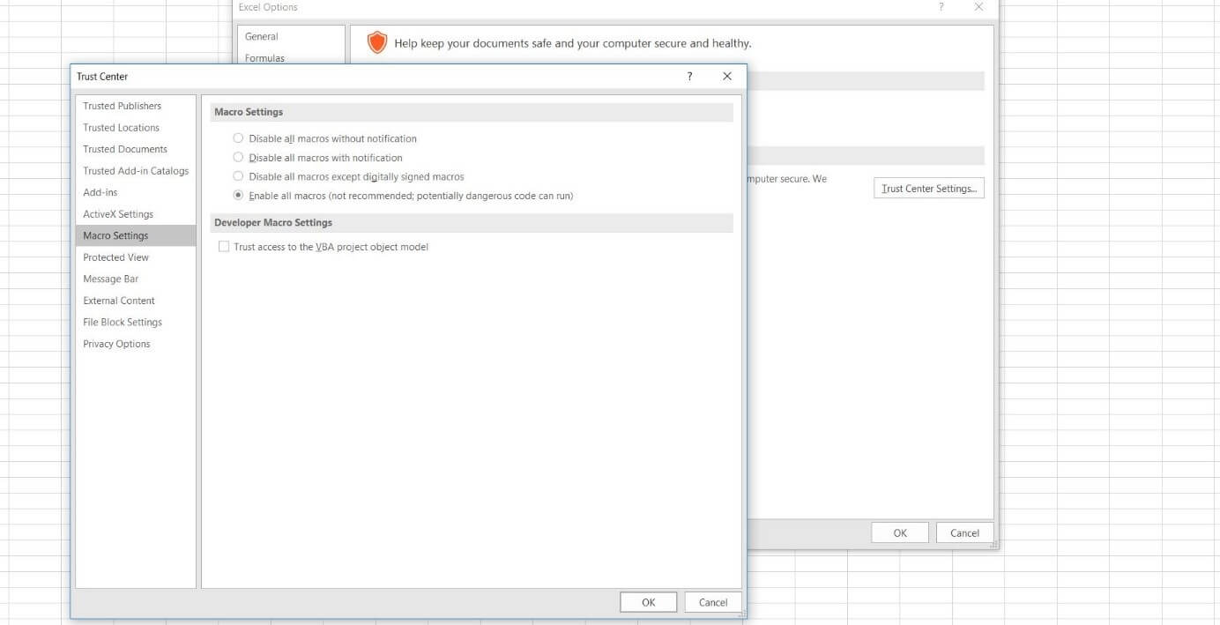The height and width of the screenshot is (625, 1220).
Task: Switch to Add-ins section
Action: point(136,192)
